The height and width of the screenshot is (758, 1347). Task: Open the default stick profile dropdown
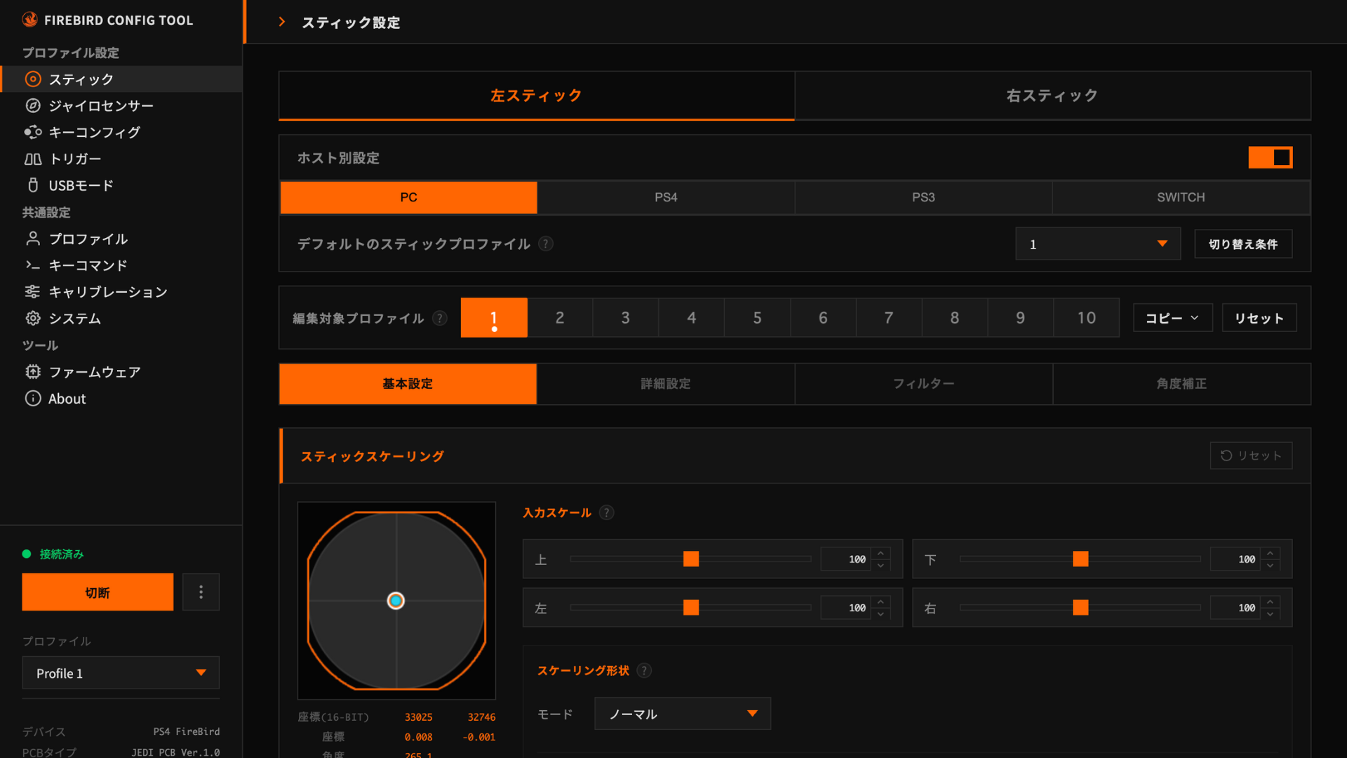(x=1097, y=244)
